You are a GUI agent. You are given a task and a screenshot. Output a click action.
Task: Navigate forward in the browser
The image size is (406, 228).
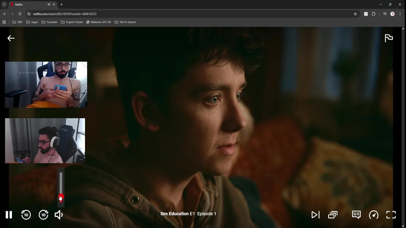12,14
